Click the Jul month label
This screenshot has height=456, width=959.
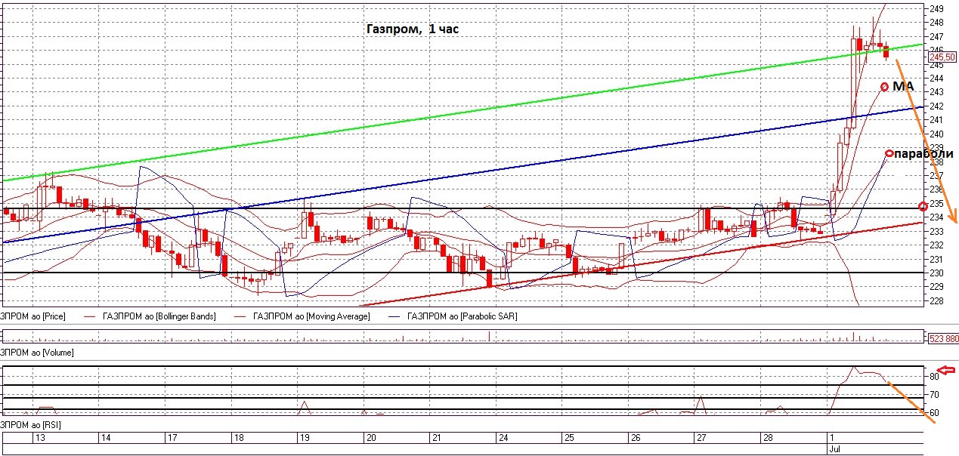[x=834, y=448]
